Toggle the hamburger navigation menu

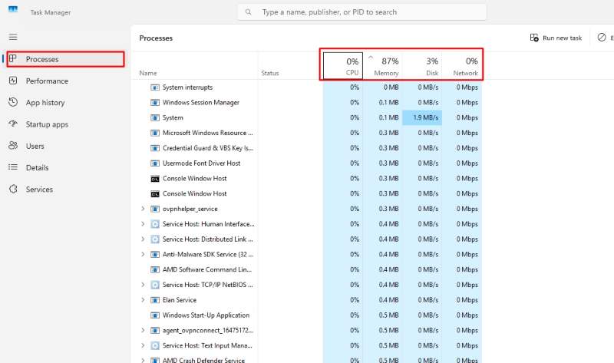click(13, 37)
